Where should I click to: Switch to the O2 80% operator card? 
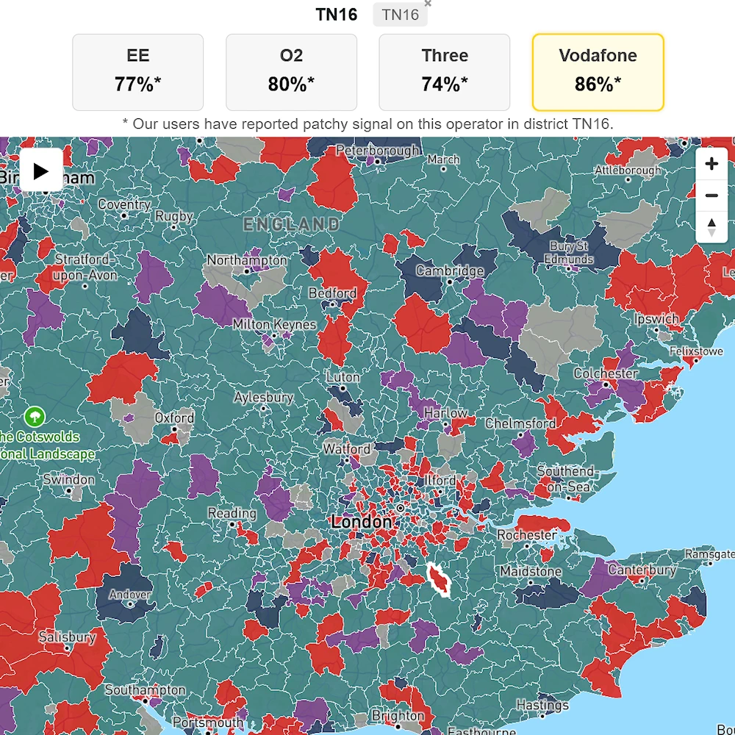coord(291,71)
